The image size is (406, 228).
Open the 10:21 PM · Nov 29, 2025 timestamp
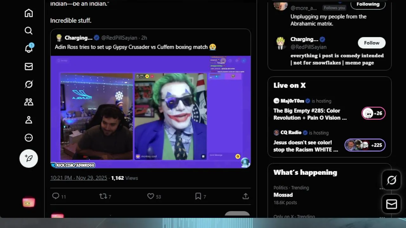click(79, 178)
